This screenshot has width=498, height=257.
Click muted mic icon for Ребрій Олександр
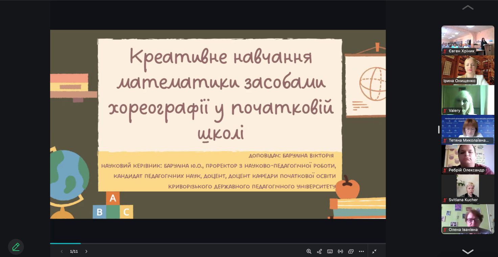point(445,170)
